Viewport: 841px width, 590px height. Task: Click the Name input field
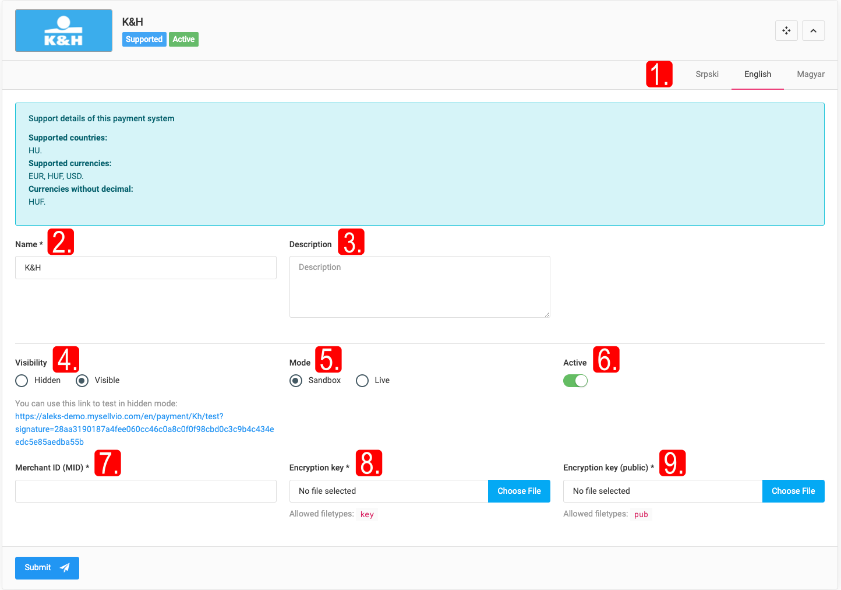tap(146, 268)
